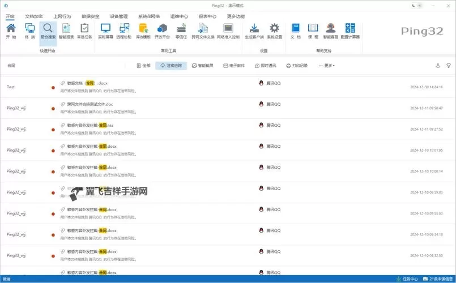This screenshot has height=283, width=456.
Task: Switch to the 数据安全 ribbon tab
Action: (91, 16)
